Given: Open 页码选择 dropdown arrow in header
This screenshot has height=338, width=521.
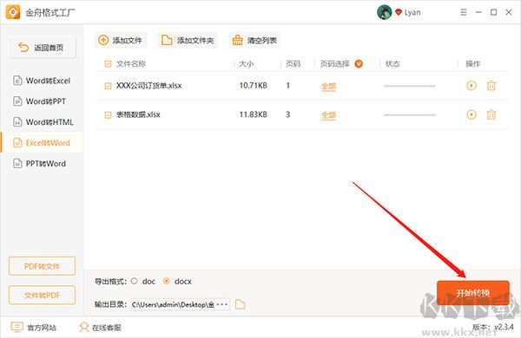Looking at the screenshot, I should pyautogui.click(x=359, y=63).
